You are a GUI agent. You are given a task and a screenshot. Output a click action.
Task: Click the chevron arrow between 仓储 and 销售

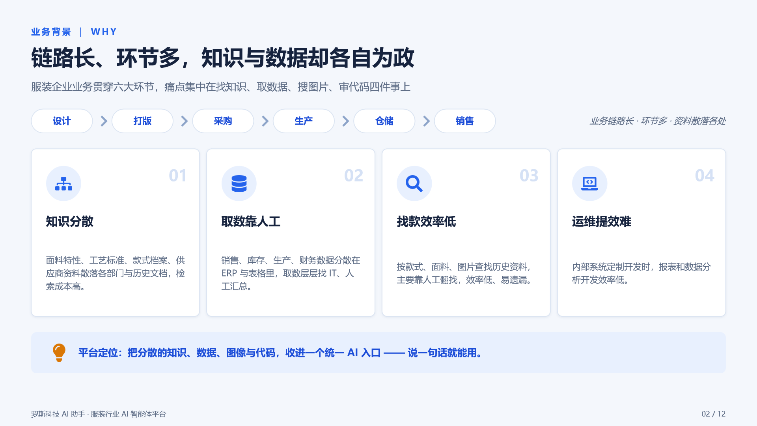tap(426, 121)
